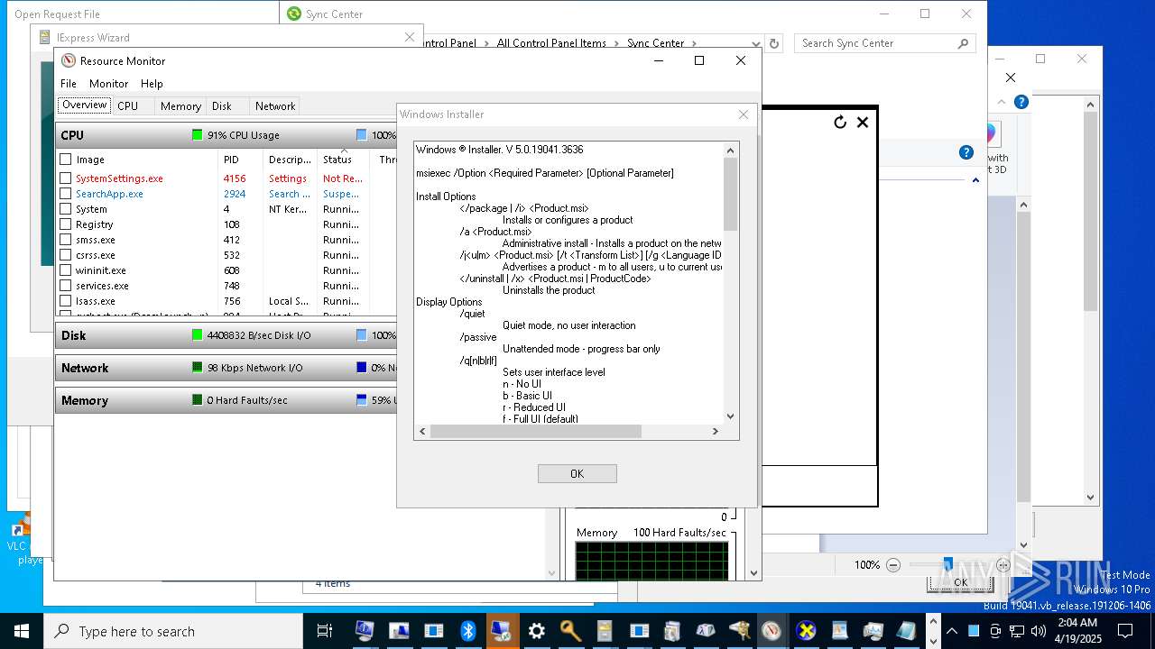Viewport: 1155px width, 649px height.
Task: Select the Overview tab
Action: click(84, 105)
